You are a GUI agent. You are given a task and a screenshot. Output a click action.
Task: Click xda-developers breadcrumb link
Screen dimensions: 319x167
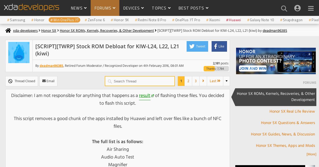coord(25,30)
